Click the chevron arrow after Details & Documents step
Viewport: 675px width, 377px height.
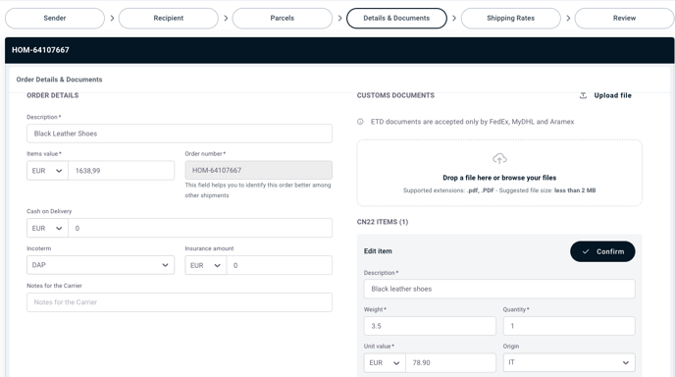453,18
